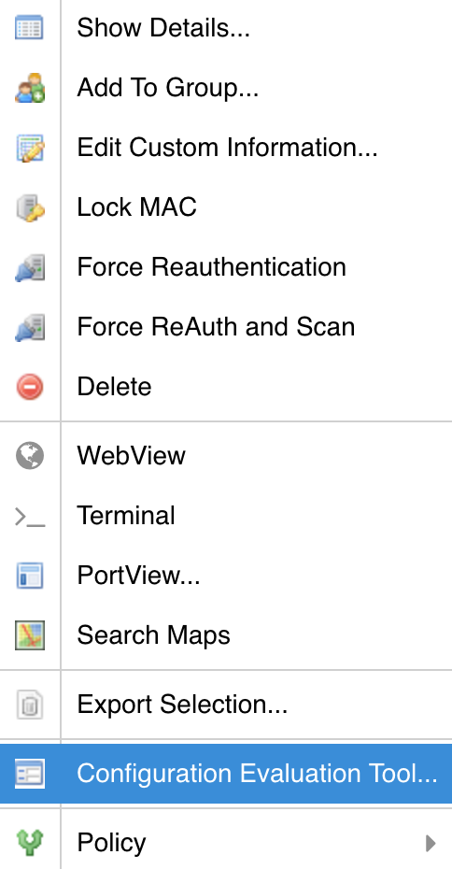Screen dimensions: 452x869
Task: Select the Show Details... option
Action: pos(226,28)
